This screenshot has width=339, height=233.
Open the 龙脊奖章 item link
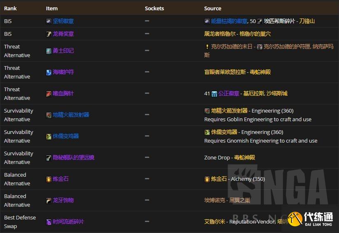pyautogui.click(x=63, y=34)
